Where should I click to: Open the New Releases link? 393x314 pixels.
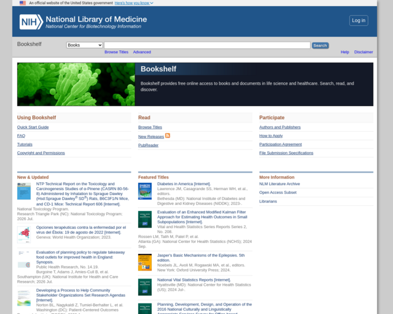click(x=151, y=137)
